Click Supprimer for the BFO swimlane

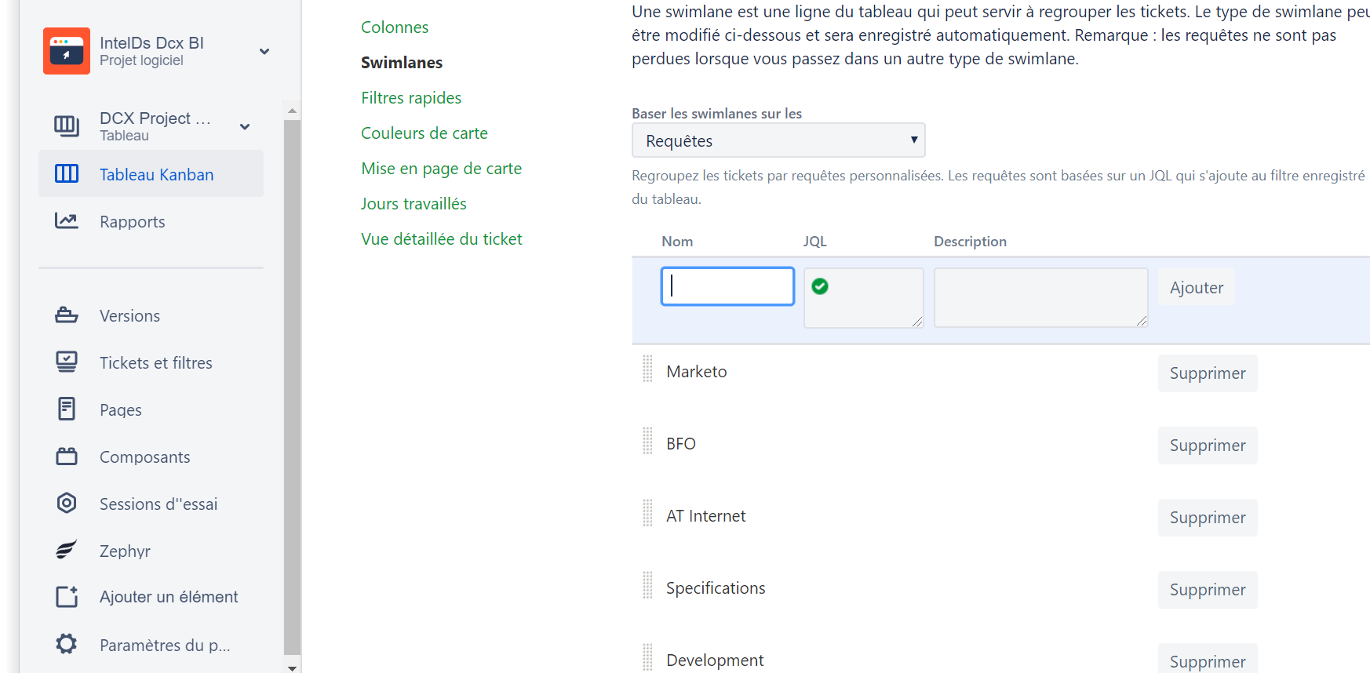pos(1208,446)
